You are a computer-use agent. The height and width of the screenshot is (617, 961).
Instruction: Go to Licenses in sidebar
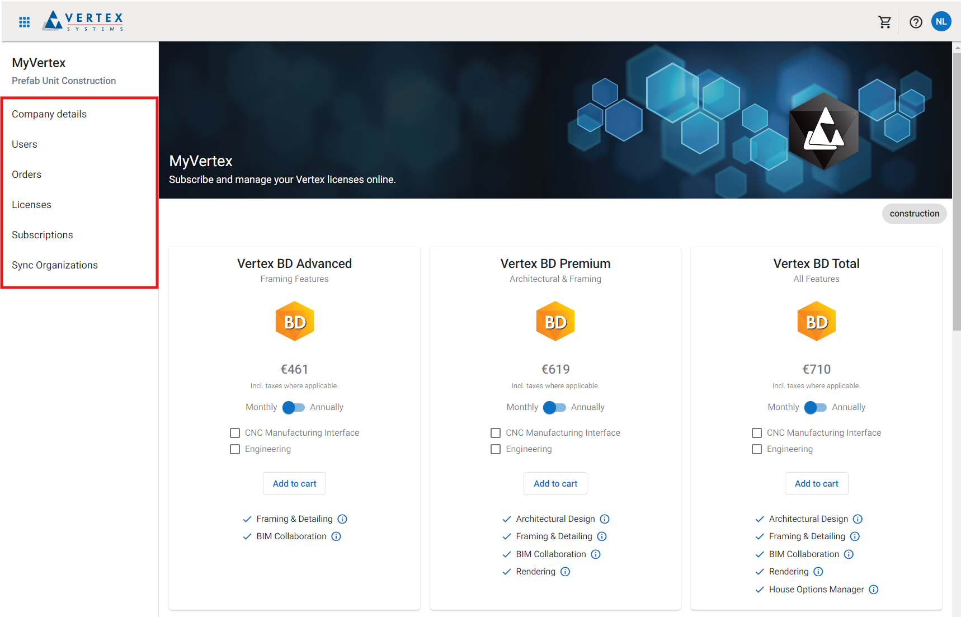point(31,205)
